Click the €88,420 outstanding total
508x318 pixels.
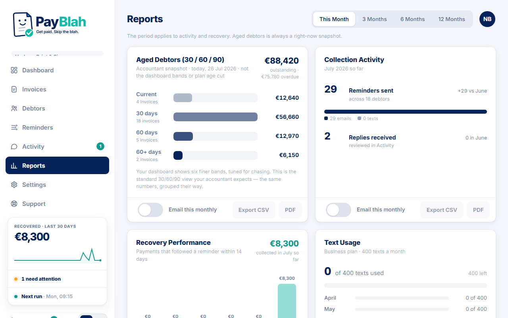pos(282,61)
